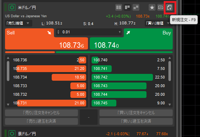The height and width of the screenshot is (137, 200).
Task: Click the buy-side depth scrollbar thumb
Action: pos(169,71)
